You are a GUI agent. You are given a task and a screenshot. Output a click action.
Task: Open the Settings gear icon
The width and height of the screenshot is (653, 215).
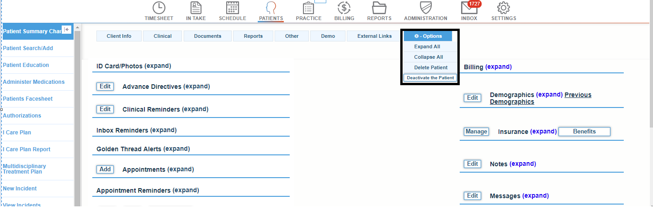[x=504, y=8]
